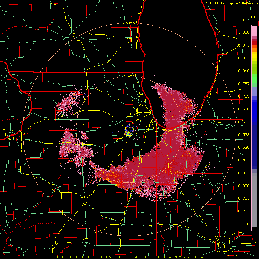The height and width of the screenshot is (259, 259).
Task: Click the 0.627 scale value
Action: point(244,122)
